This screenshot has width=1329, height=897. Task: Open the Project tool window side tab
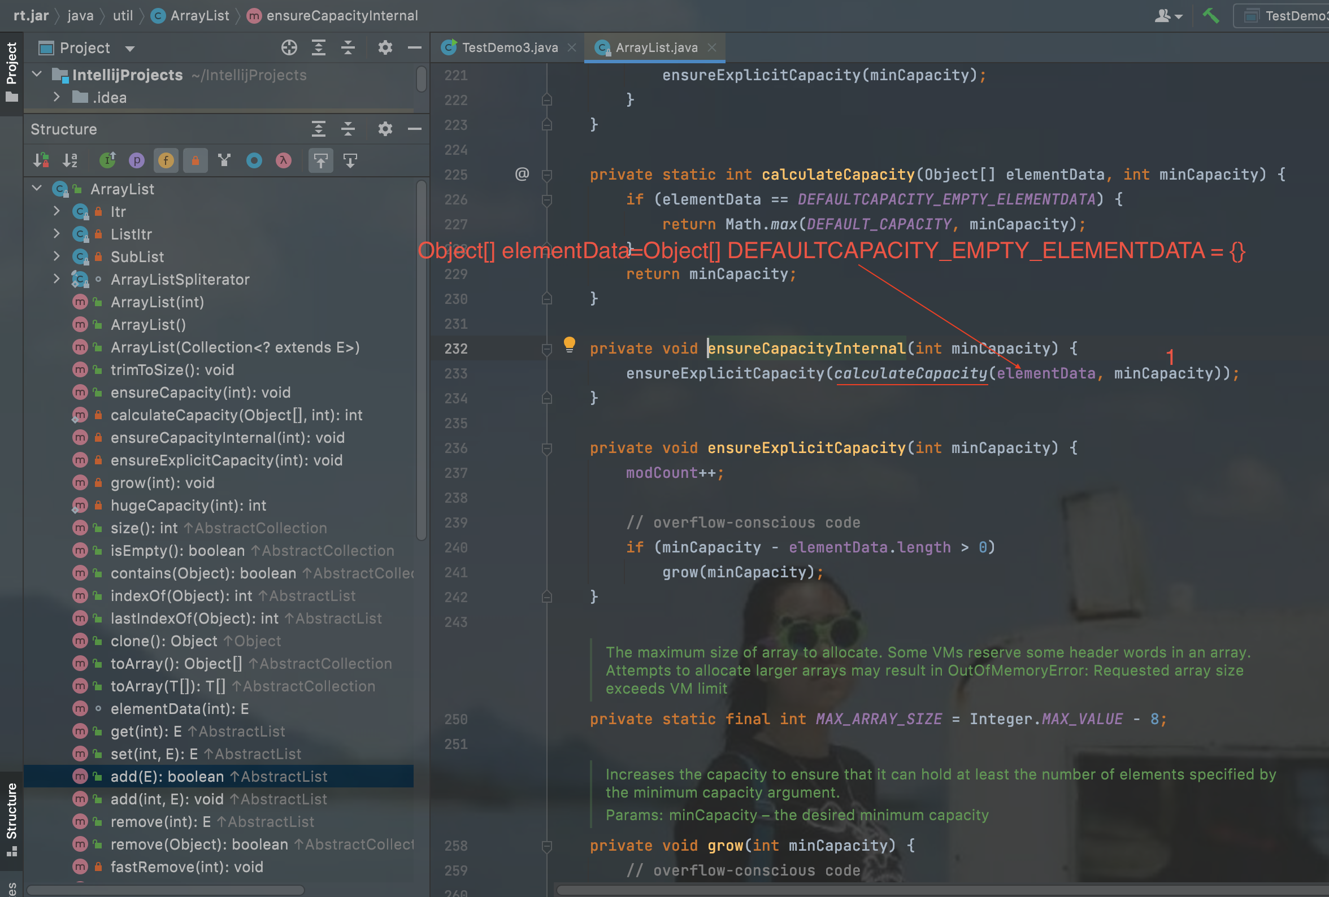pos(11,72)
